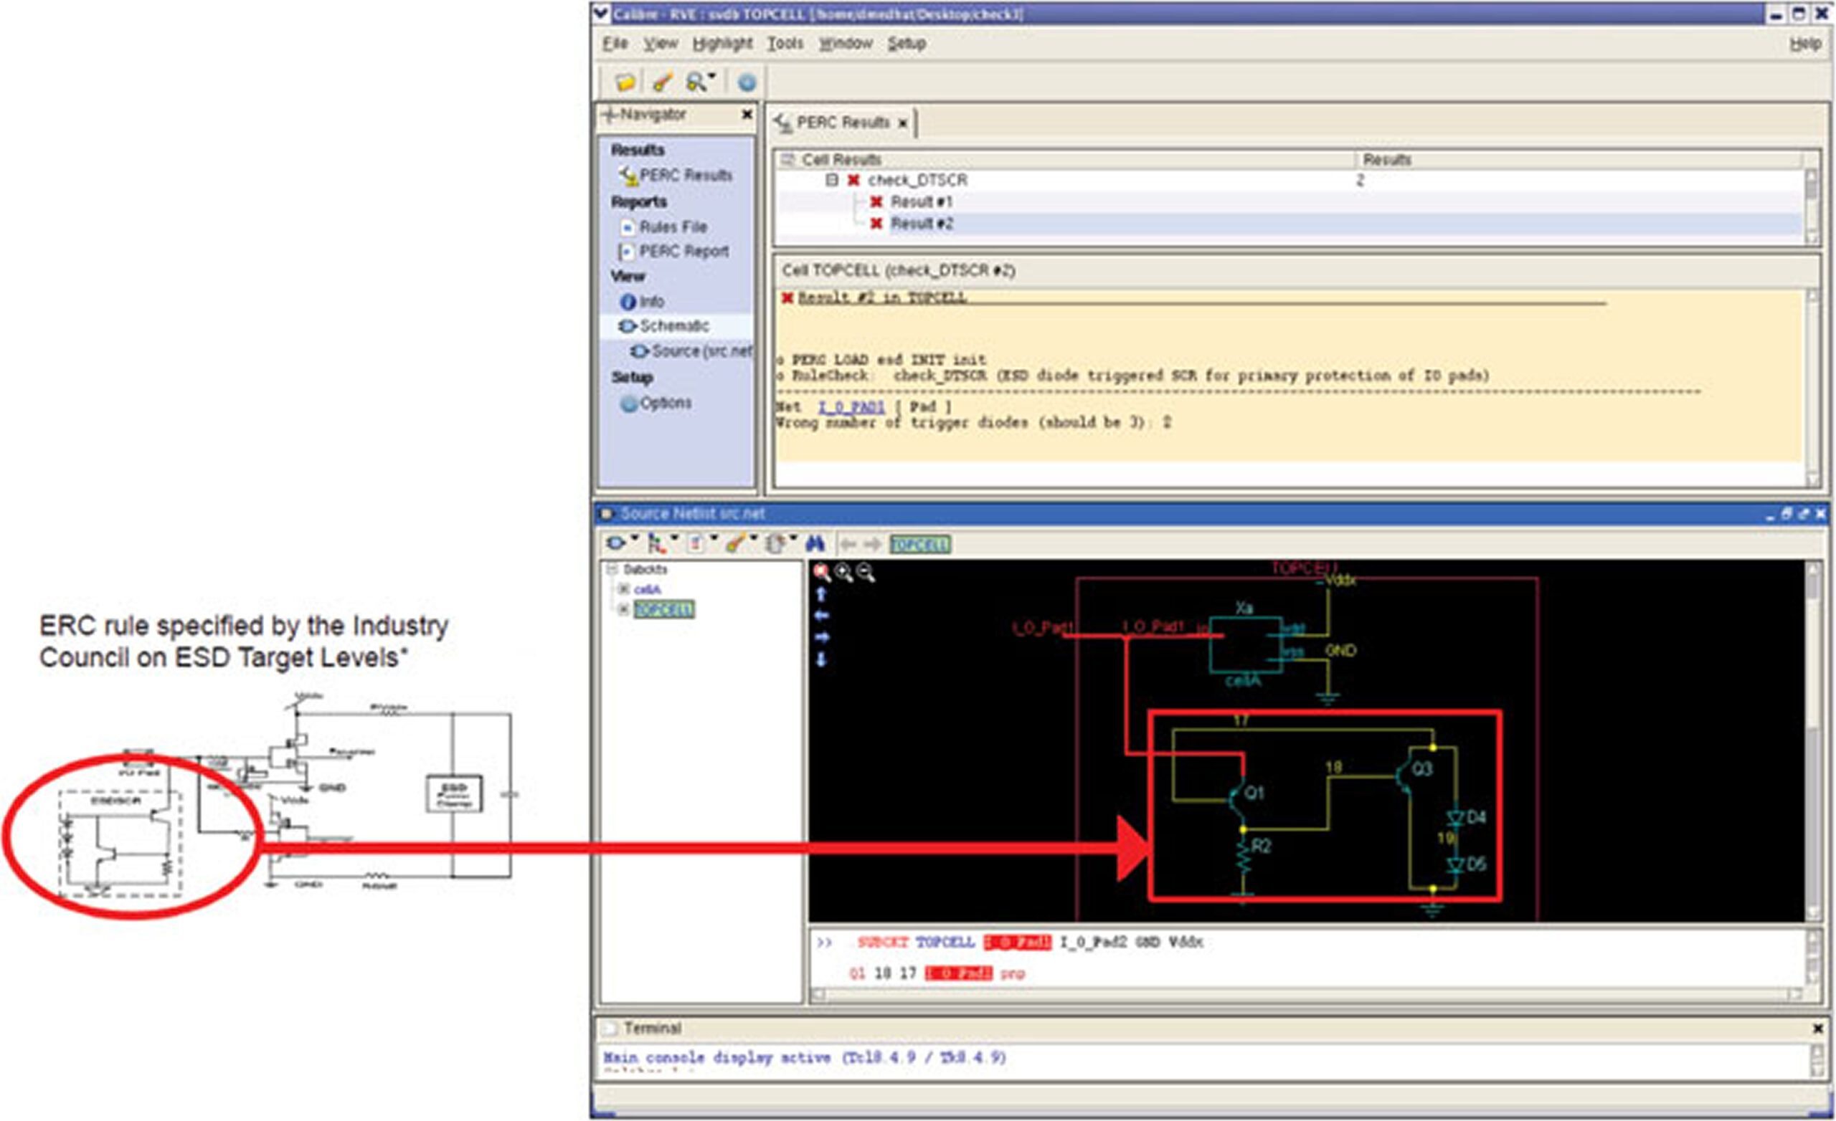Open the Highlight menu
This screenshot has height=1121, width=1836.
pyautogui.click(x=722, y=44)
